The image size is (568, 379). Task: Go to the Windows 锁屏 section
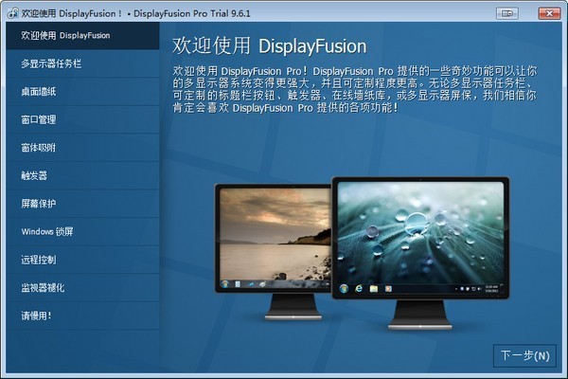tap(82, 232)
